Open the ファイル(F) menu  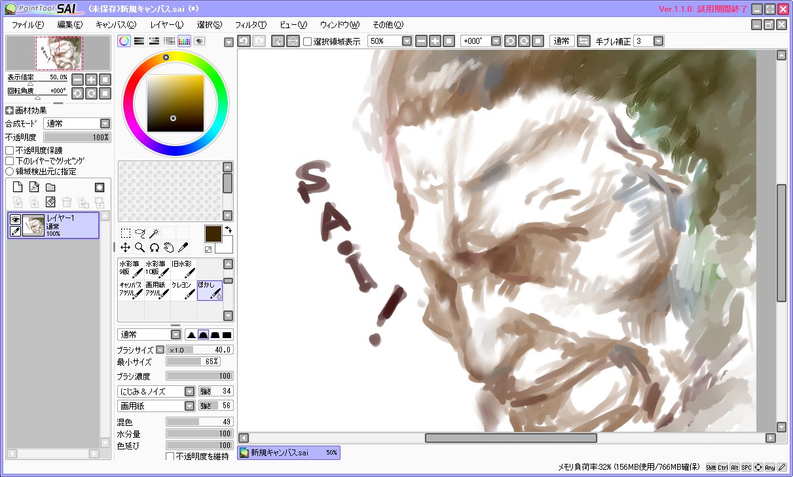point(28,24)
